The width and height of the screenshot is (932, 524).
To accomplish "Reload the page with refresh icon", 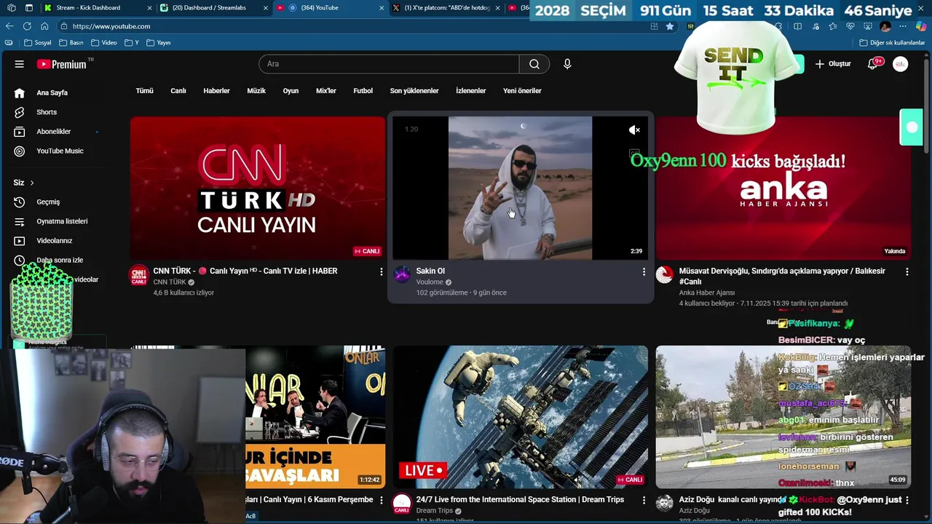I will point(27,26).
